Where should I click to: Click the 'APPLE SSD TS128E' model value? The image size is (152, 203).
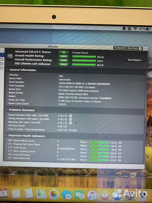coord(68,97)
